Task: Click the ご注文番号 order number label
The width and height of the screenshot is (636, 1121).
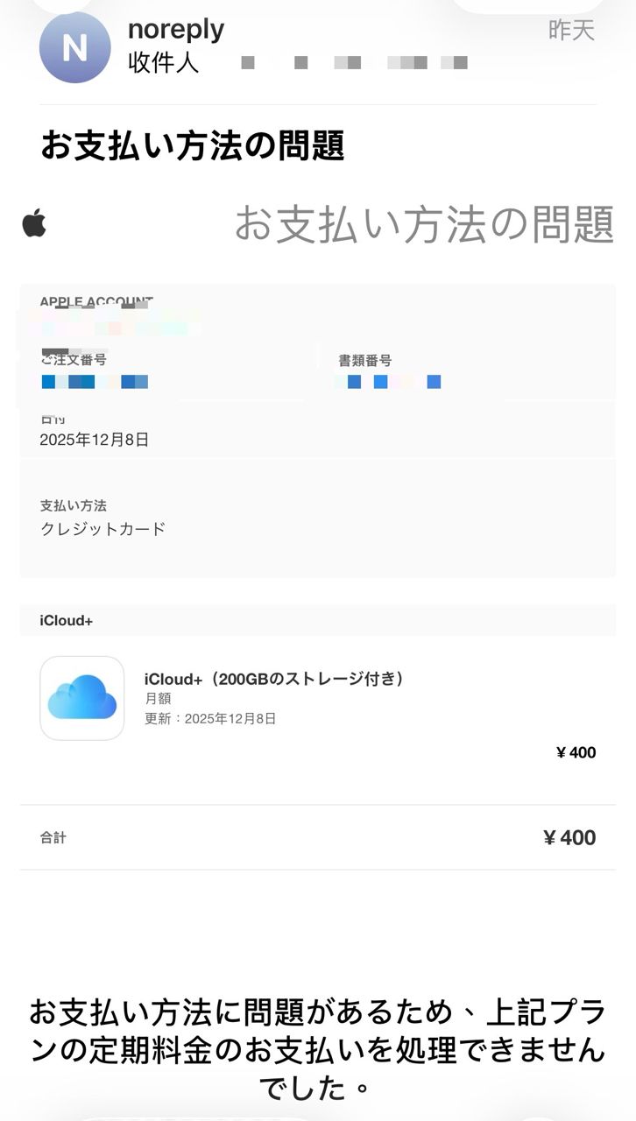Action: pos(74,360)
